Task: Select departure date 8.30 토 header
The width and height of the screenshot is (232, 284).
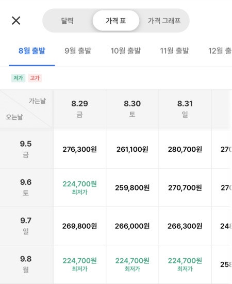Action: (x=132, y=109)
